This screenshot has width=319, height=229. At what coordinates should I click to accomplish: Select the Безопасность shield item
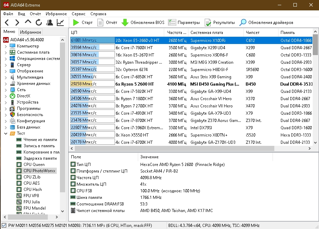30,115
